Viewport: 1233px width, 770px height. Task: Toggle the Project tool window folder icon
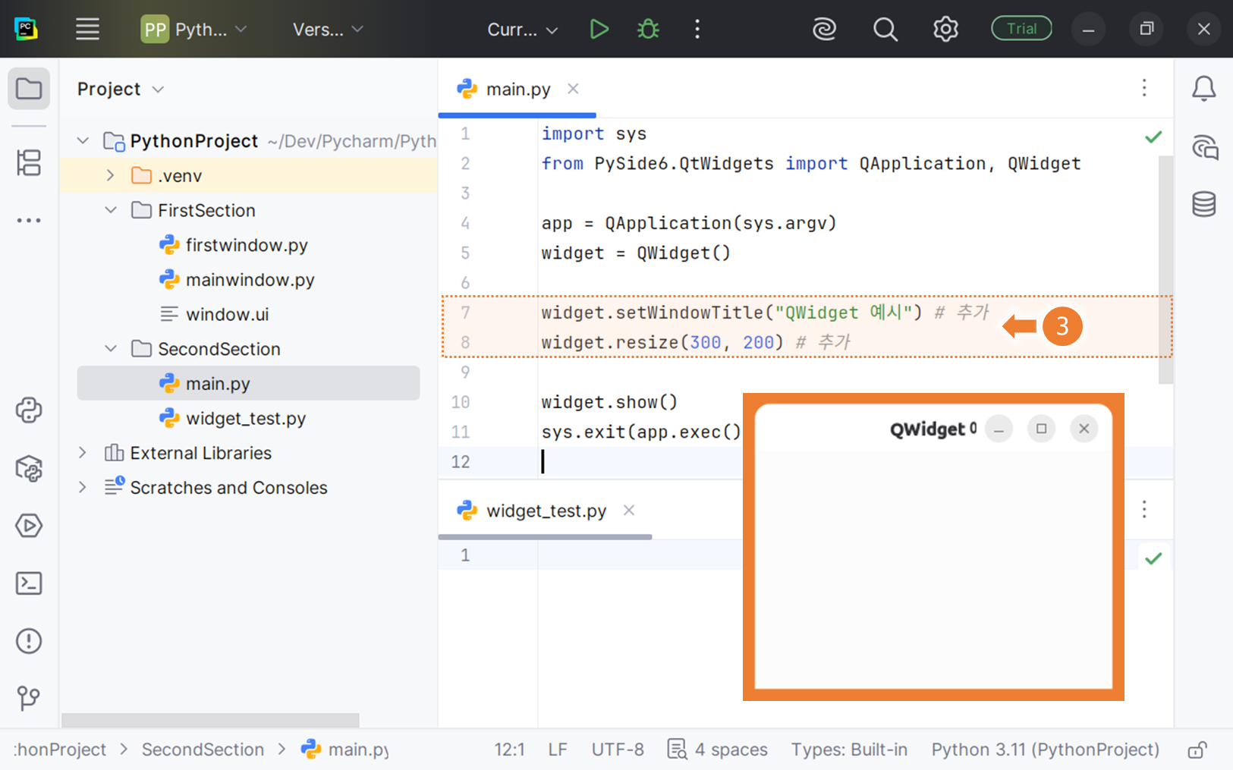pos(29,89)
